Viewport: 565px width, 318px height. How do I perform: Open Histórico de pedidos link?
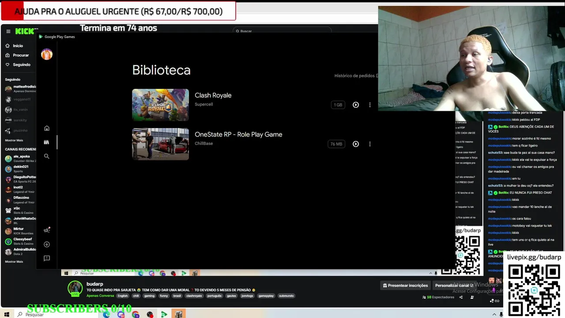point(356,76)
